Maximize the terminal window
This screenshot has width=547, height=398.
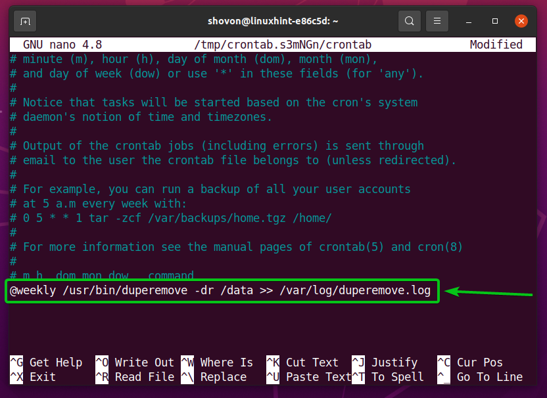pyautogui.click(x=494, y=21)
